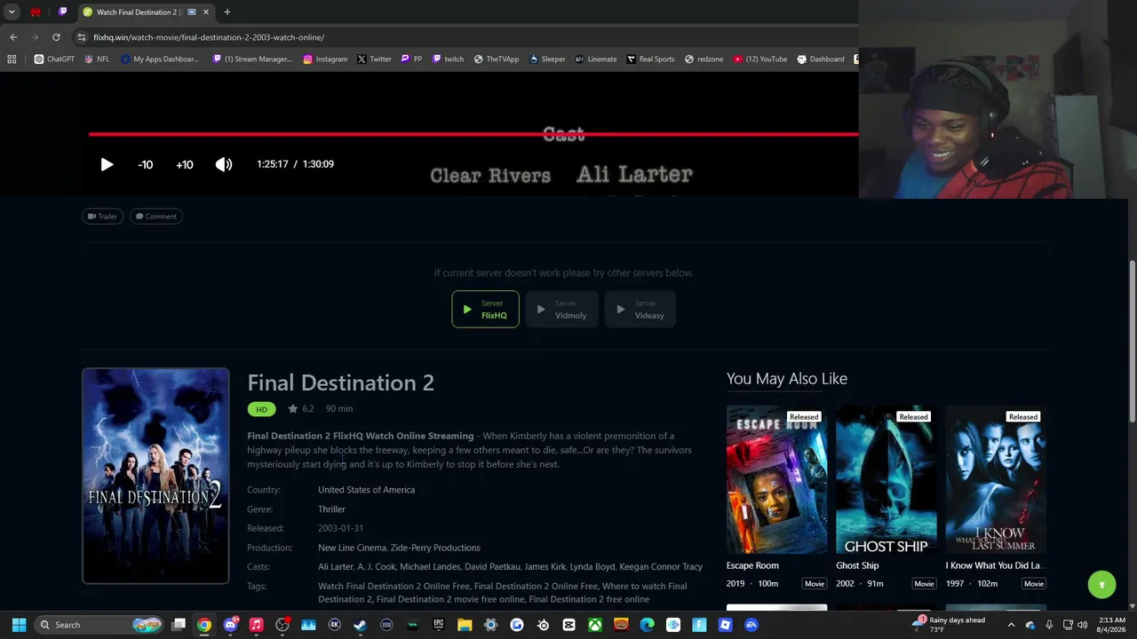View cast member David Paetkau
1137x639 pixels.
pos(493,567)
